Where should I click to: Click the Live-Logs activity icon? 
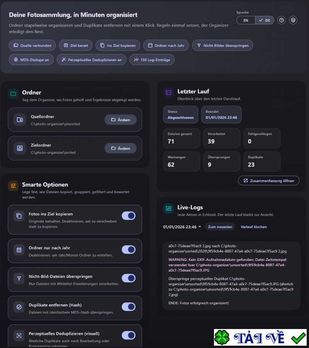click(168, 208)
